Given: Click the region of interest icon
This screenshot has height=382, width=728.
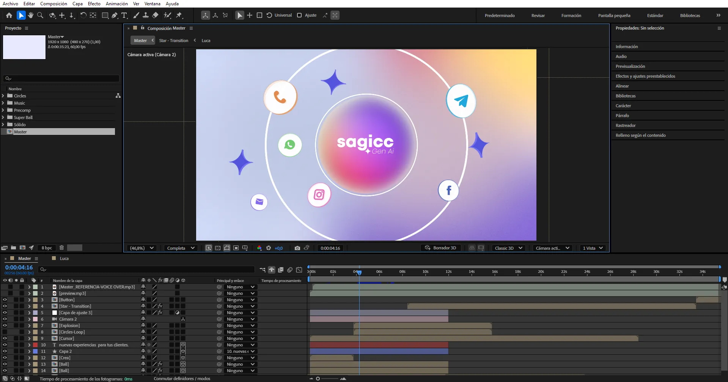Looking at the screenshot, I should [x=236, y=248].
